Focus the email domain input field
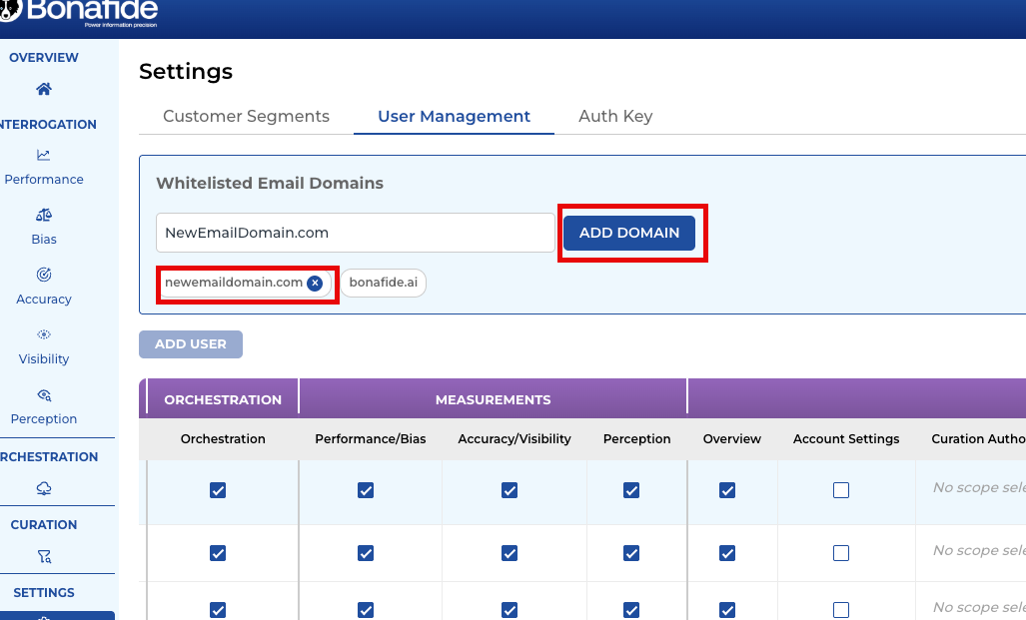 click(355, 233)
